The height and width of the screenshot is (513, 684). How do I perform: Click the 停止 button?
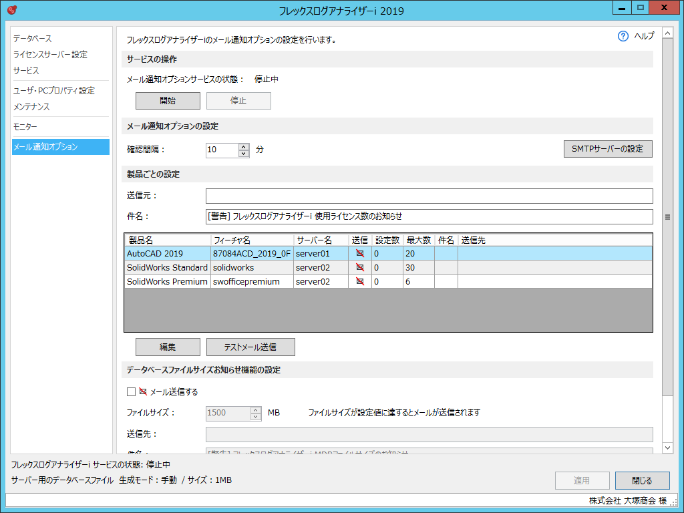click(x=238, y=101)
